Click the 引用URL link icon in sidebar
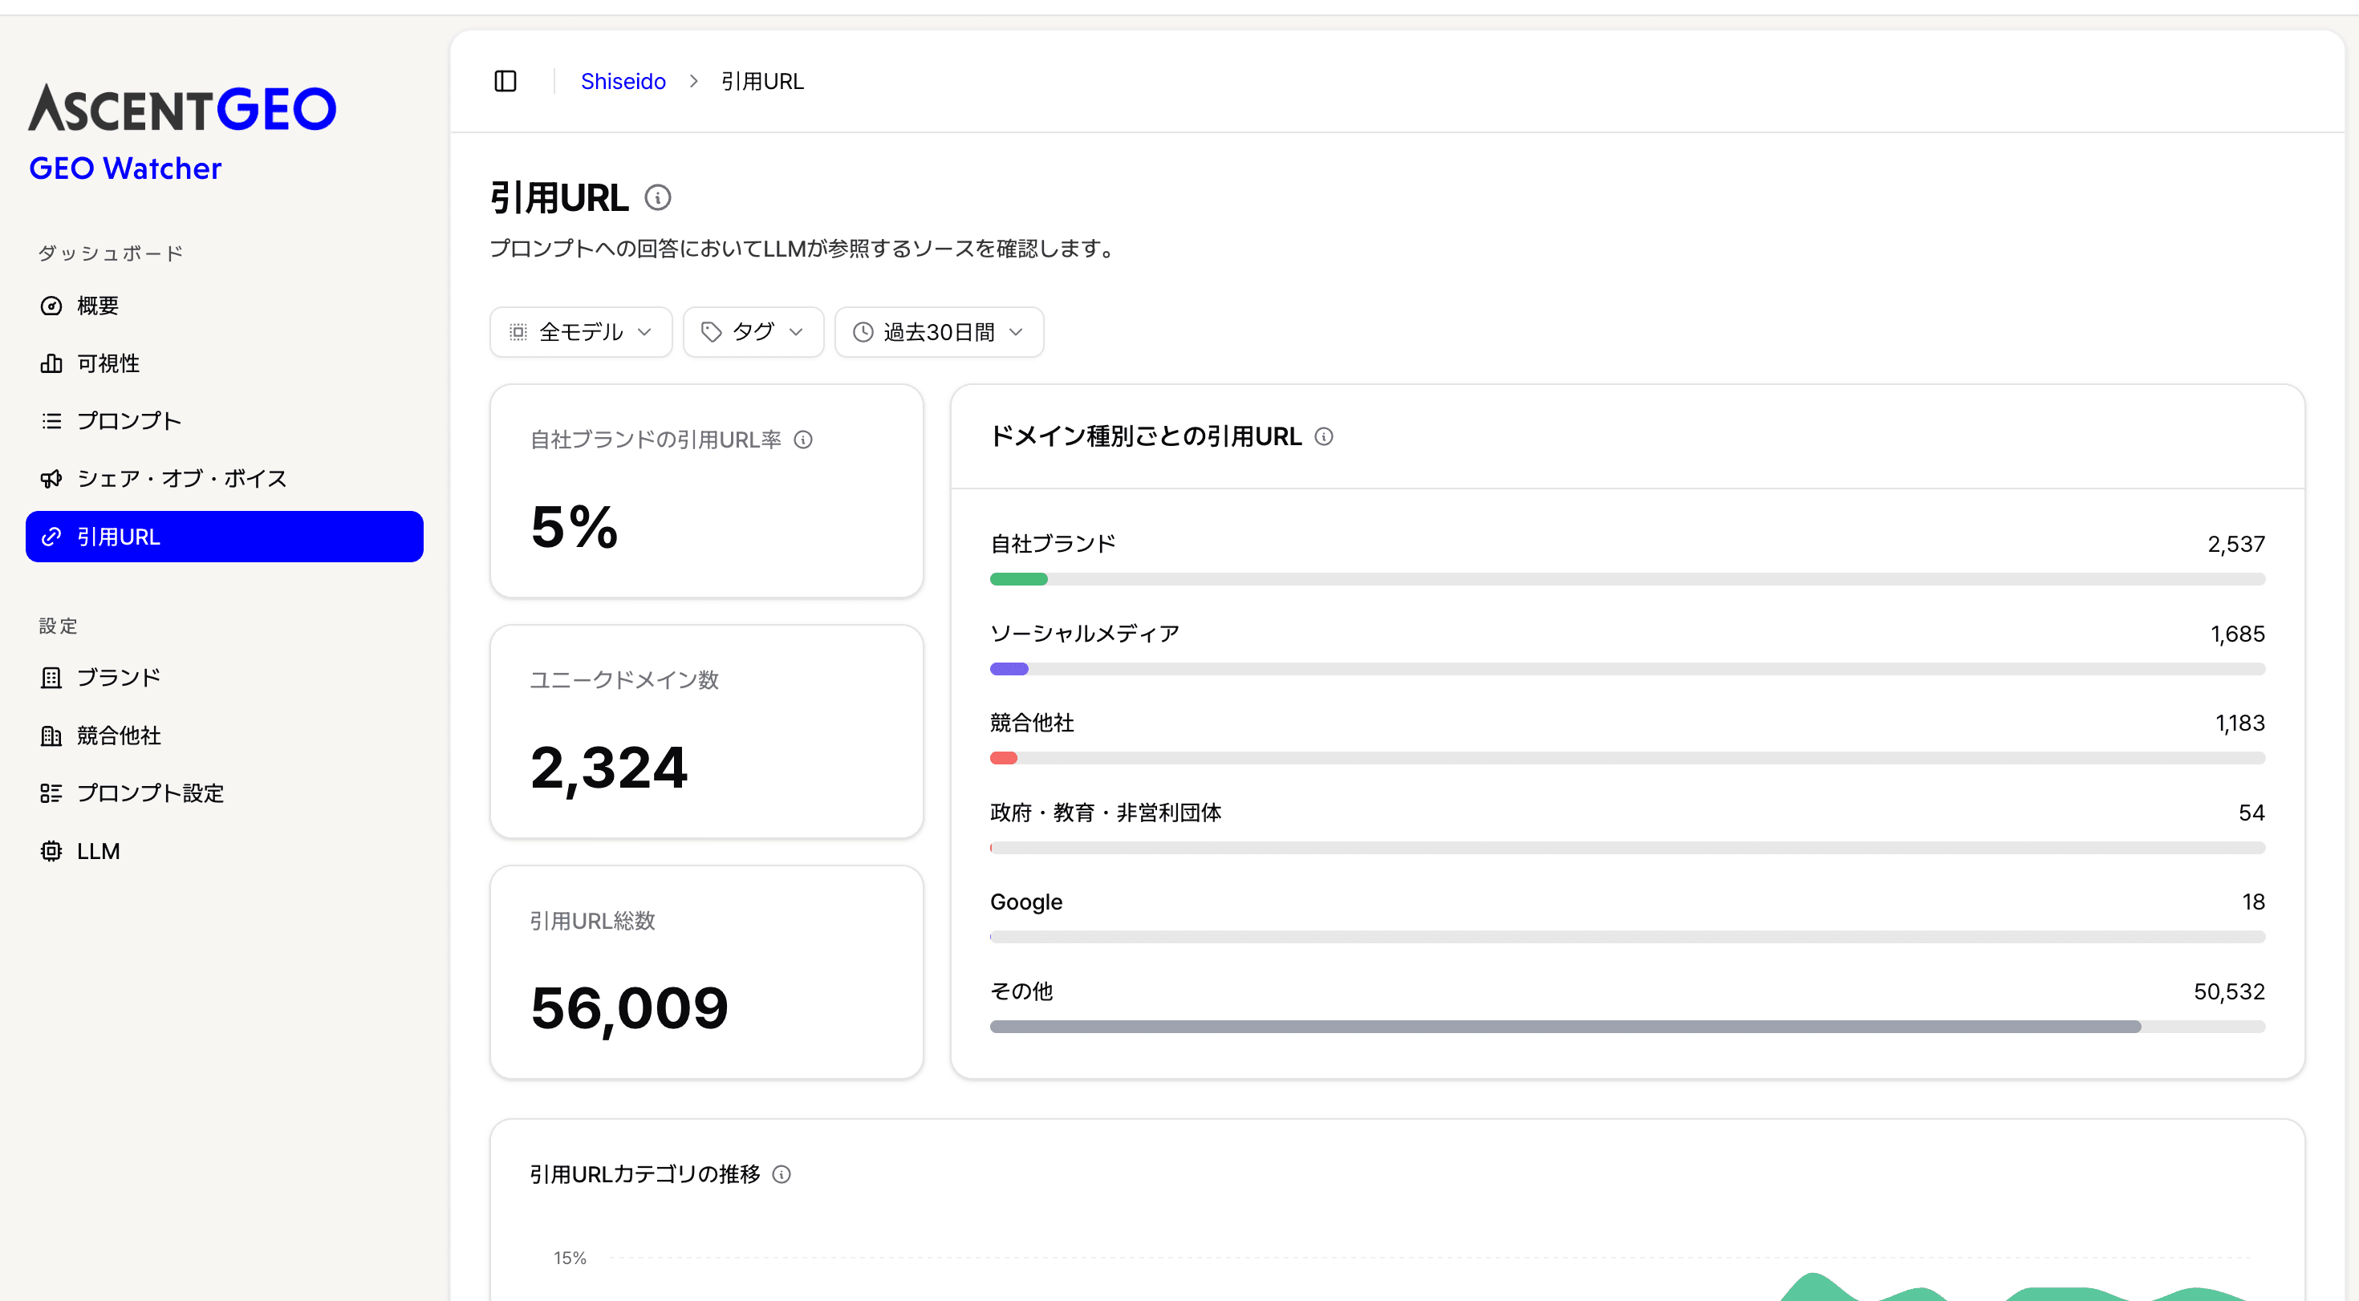Screen dimensions: 2359x1301 click(51, 537)
